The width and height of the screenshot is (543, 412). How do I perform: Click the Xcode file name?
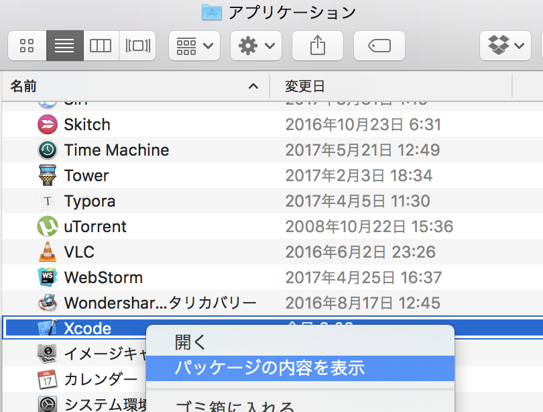[88, 328]
